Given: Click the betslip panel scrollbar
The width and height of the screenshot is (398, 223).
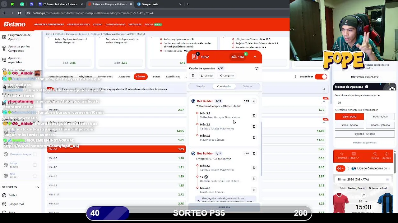Looking at the screenshot, I should (x=261, y=148).
